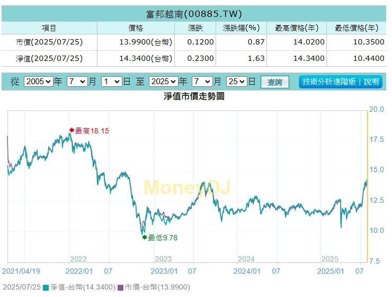This screenshot has width=392, height=297.
Task: Click the 漲跌 column header
Action: click(195, 28)
